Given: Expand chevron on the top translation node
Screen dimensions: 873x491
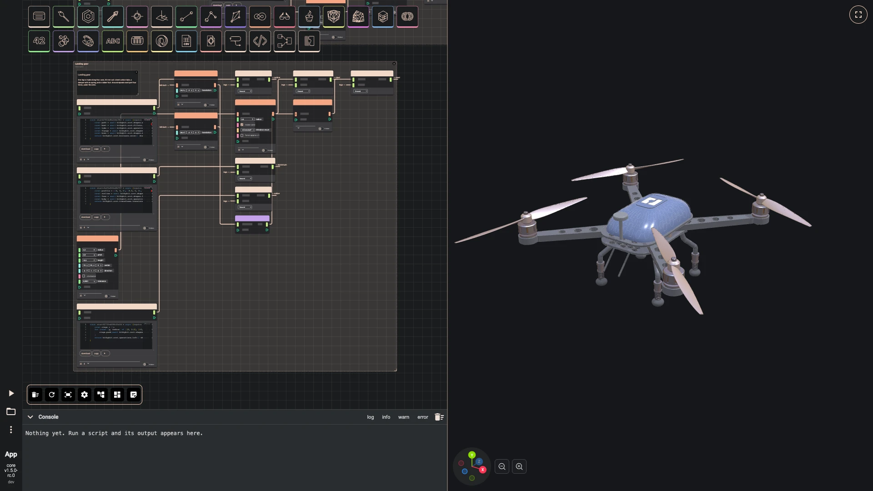Looking at the screenshot, I should pos(182,105).
